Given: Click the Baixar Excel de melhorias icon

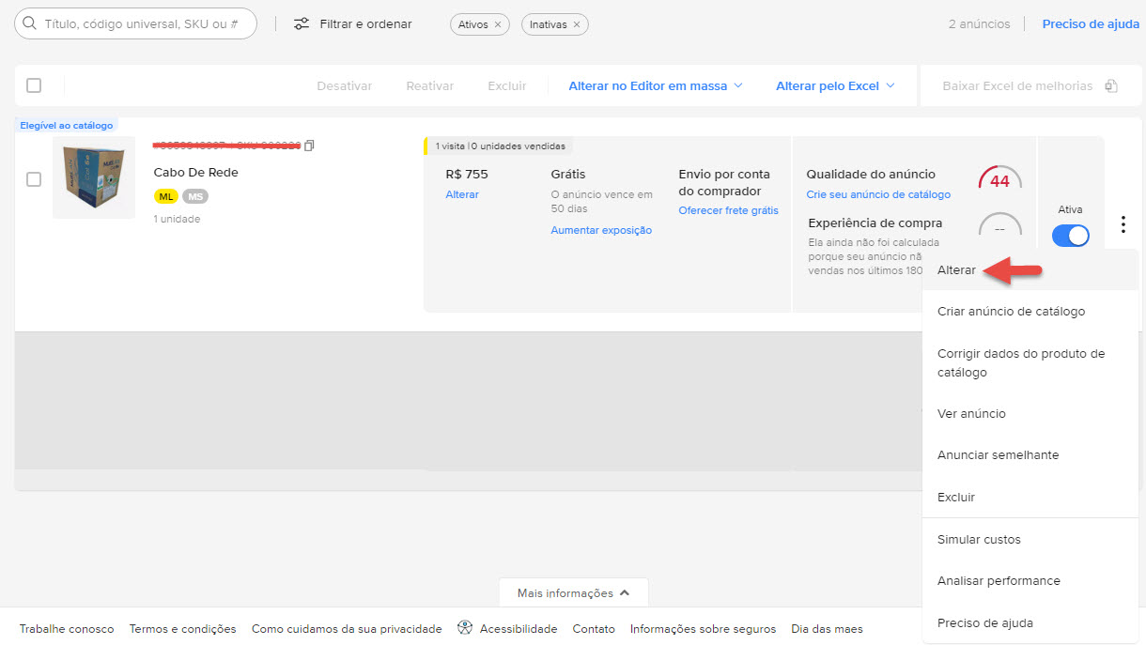Looking at the screenshot, I should coord(1111,86).
